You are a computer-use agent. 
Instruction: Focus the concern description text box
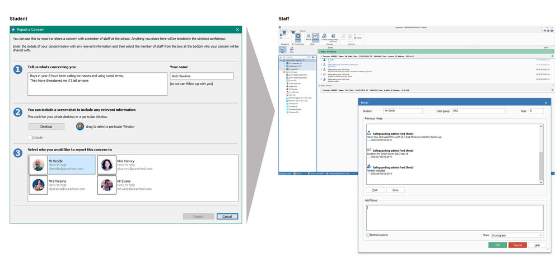(x=97, y=84)
